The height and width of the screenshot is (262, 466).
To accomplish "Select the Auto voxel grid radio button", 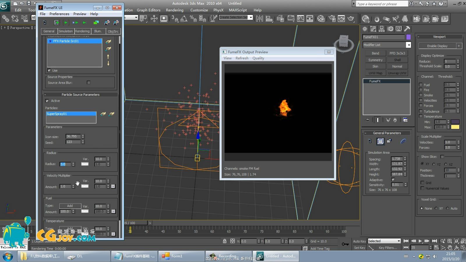I will point(447,208).
